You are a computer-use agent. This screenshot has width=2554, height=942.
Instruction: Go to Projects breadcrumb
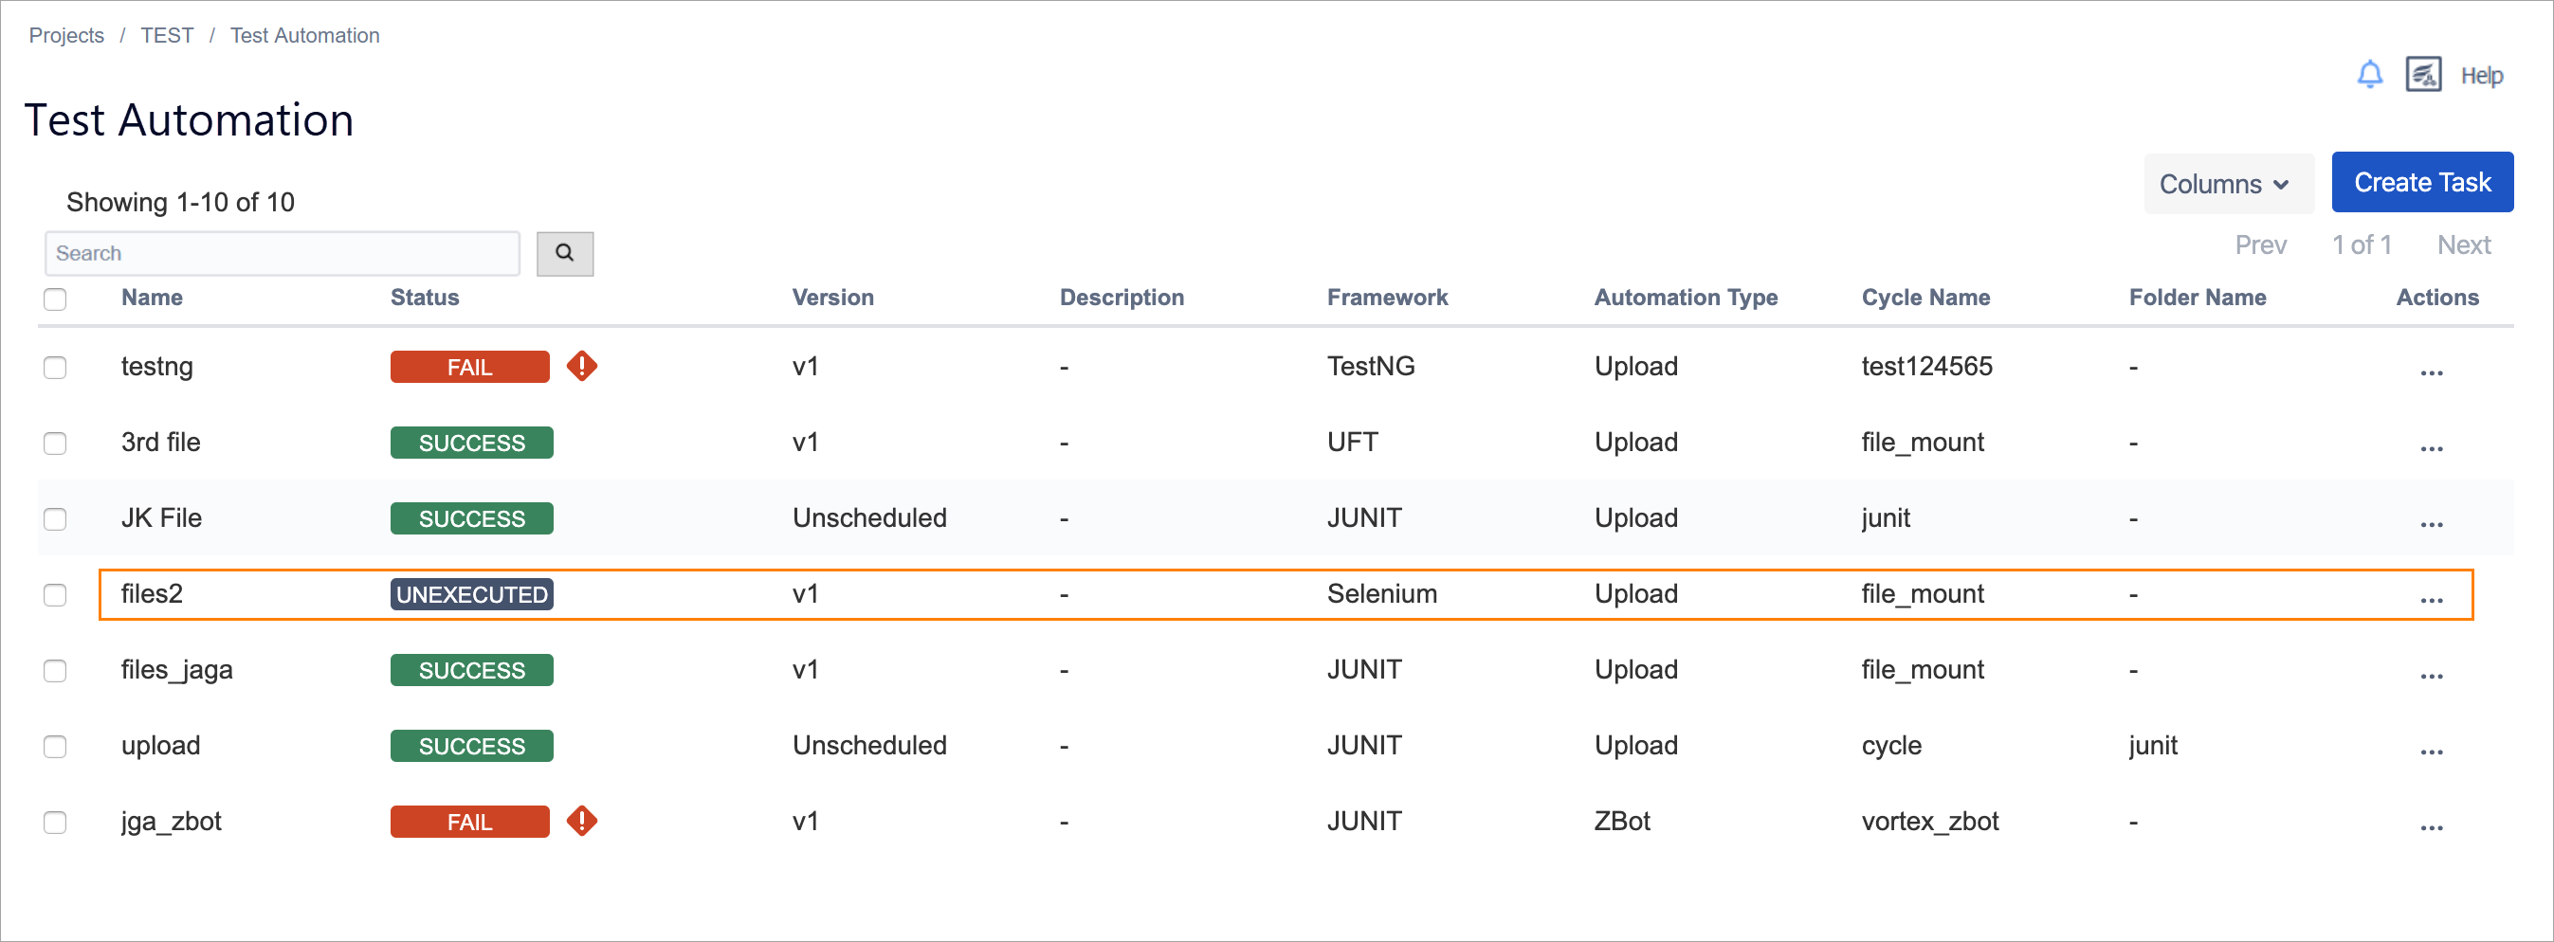click(x=66, y=36)
